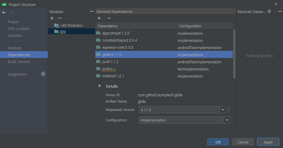This screenshot has height=148, width=283.
Task: Click the Android Studio logo icon
Action: pos(4,4)
